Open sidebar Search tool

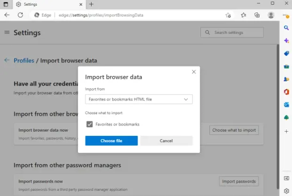click(x=286, y=28)
